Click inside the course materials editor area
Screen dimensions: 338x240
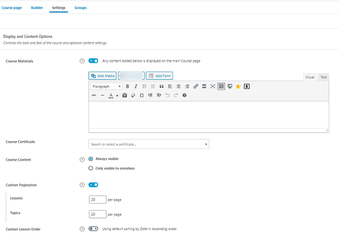coord(209,115)
